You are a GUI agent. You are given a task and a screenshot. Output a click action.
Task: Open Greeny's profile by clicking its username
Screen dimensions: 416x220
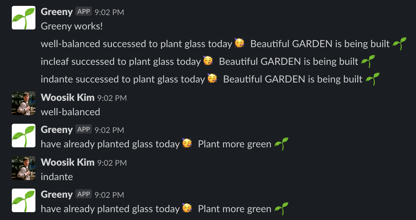click(x=56, y=12)
